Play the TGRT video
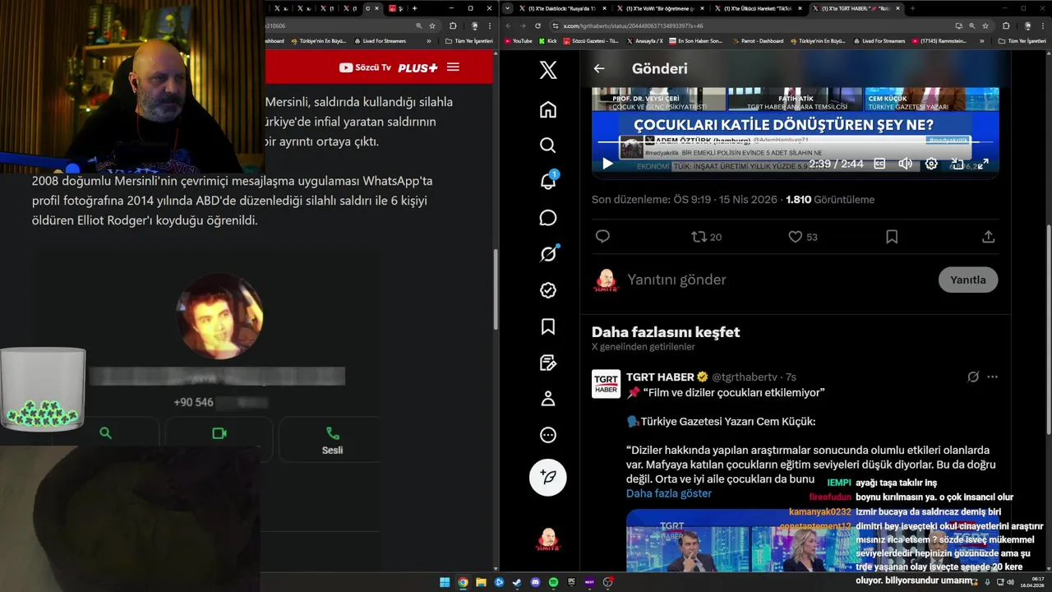This screenshot has width=1052, height=592. [608, 164]
